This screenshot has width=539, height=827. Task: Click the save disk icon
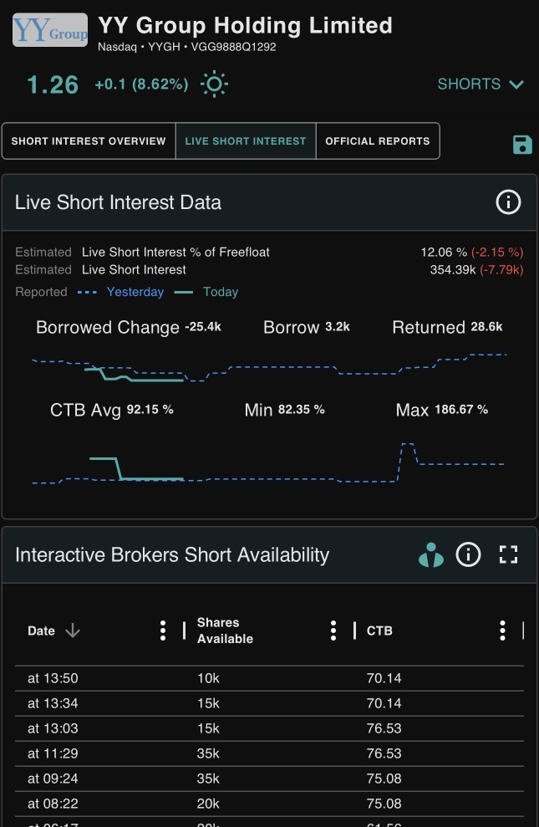(x=522, y=145)
